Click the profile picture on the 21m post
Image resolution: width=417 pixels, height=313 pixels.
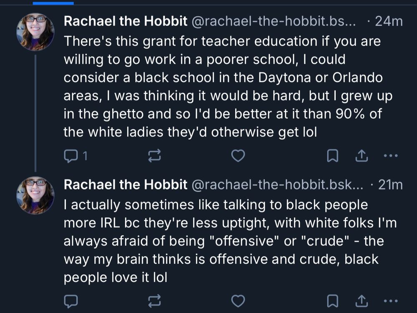coord(35,195)
